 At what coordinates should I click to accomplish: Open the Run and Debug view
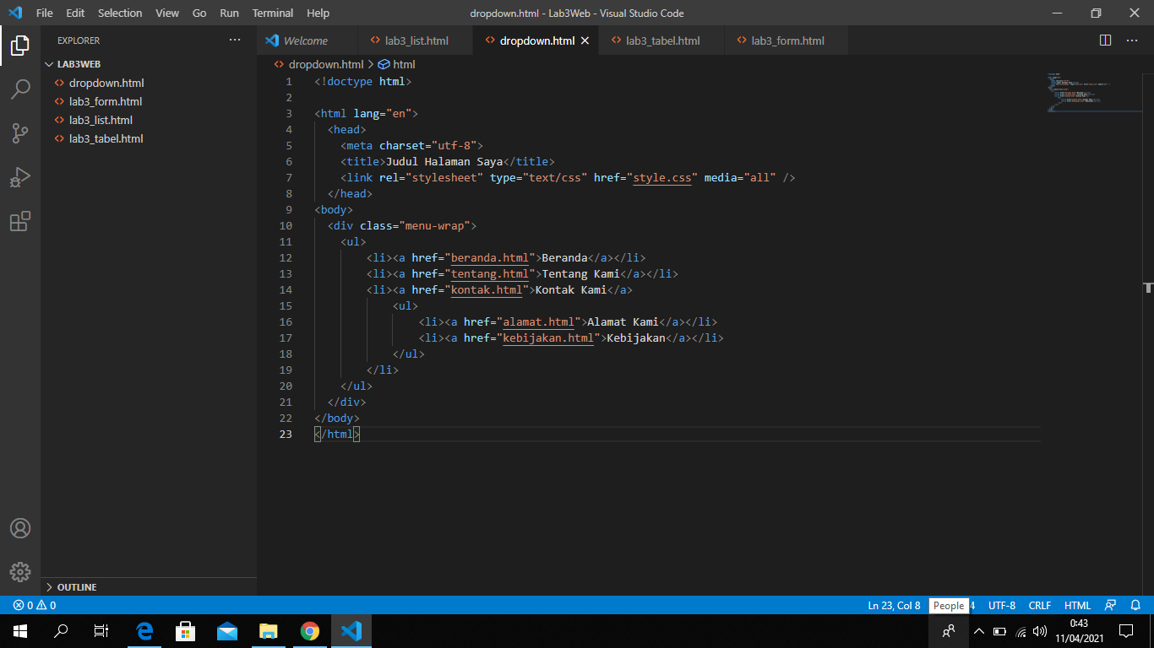(20, 177)
